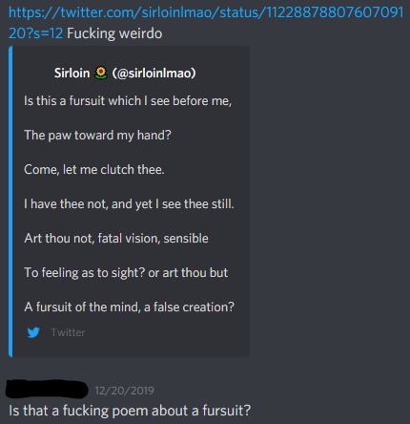Click the redacted username above the reply
The width and height of the screenshot is (410, 424).
pos(47,389)
